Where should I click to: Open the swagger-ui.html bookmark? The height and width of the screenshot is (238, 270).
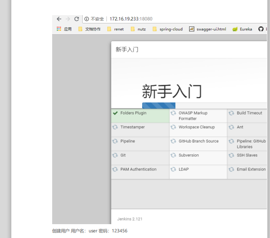207,29
